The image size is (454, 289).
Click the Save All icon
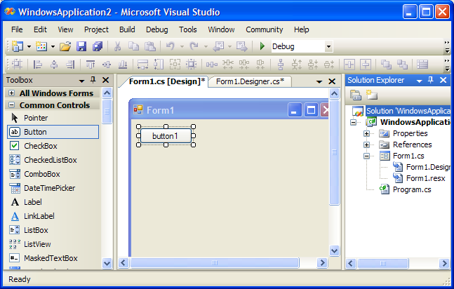tap(98, 46)
